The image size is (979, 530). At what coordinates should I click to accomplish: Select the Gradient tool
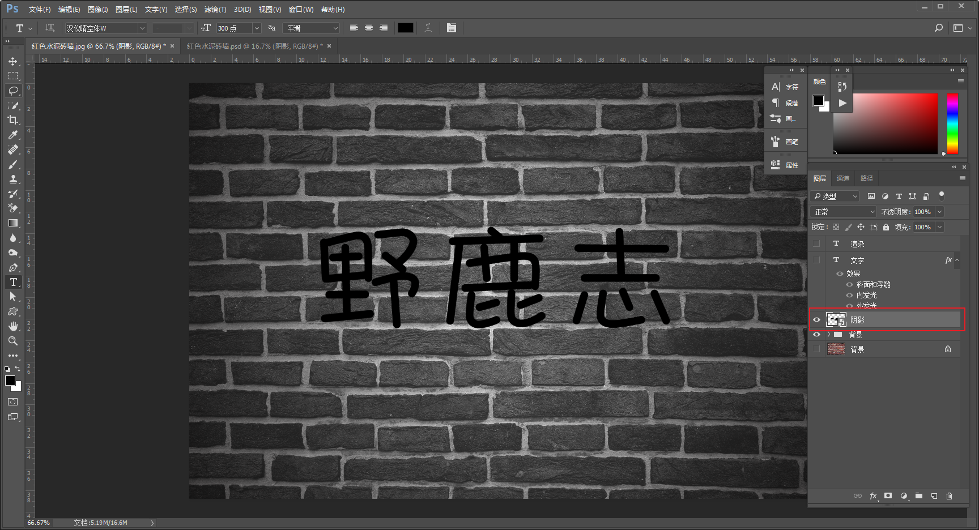(13, 223)
